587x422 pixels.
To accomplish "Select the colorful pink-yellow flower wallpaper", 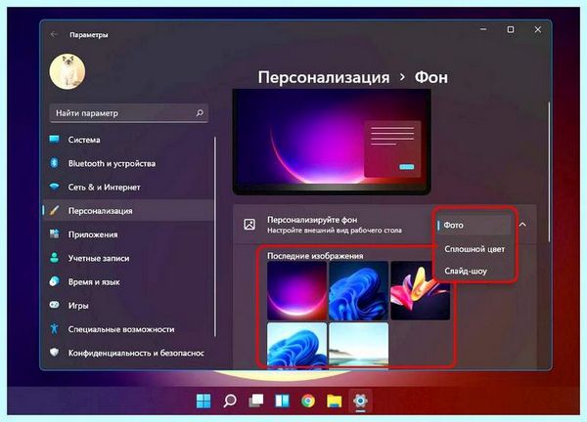I will coord(420,290).
